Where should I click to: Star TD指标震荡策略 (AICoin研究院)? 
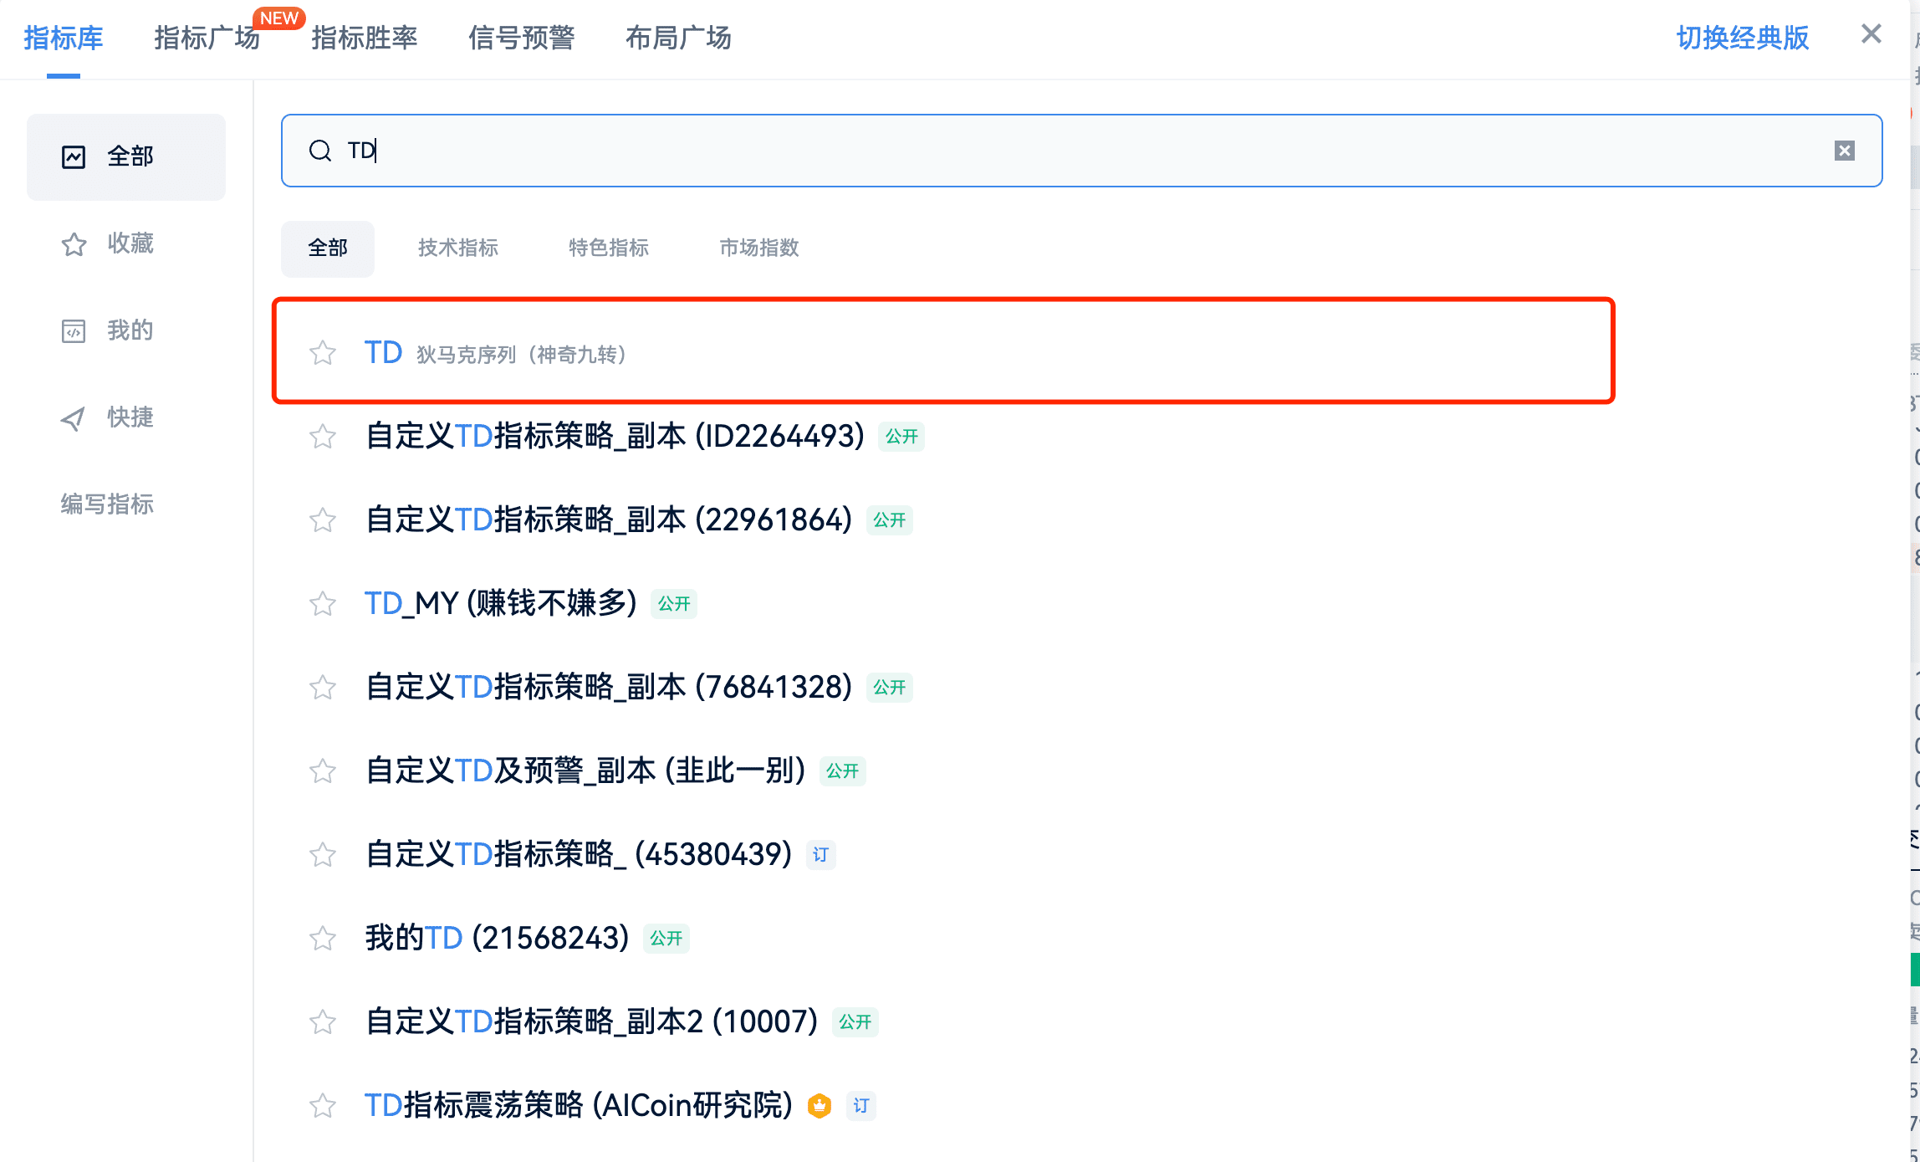coord(323,1106)
